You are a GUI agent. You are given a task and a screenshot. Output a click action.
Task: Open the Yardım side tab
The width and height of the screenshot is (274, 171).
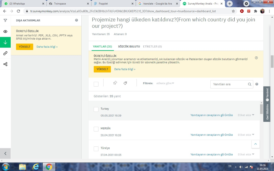click(x=267, y=95)
